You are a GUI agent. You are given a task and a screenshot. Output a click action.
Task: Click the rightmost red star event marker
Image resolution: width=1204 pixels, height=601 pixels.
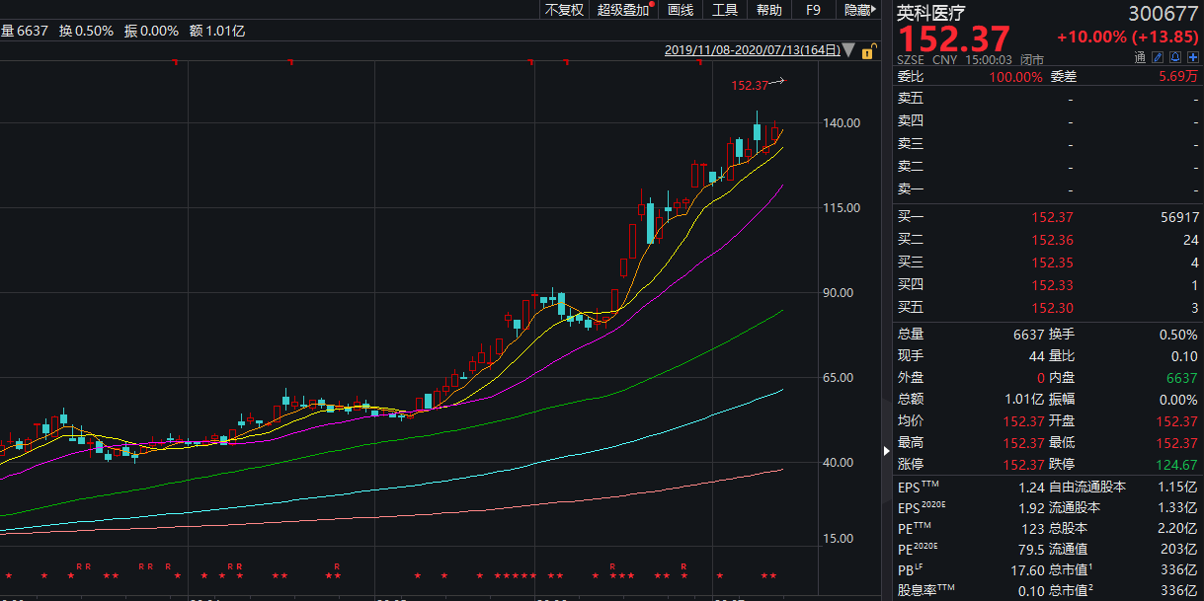772,575
